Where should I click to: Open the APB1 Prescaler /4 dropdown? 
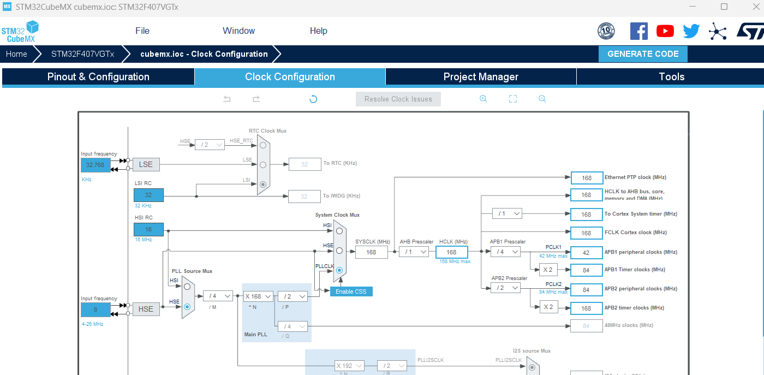pos(505,252)
